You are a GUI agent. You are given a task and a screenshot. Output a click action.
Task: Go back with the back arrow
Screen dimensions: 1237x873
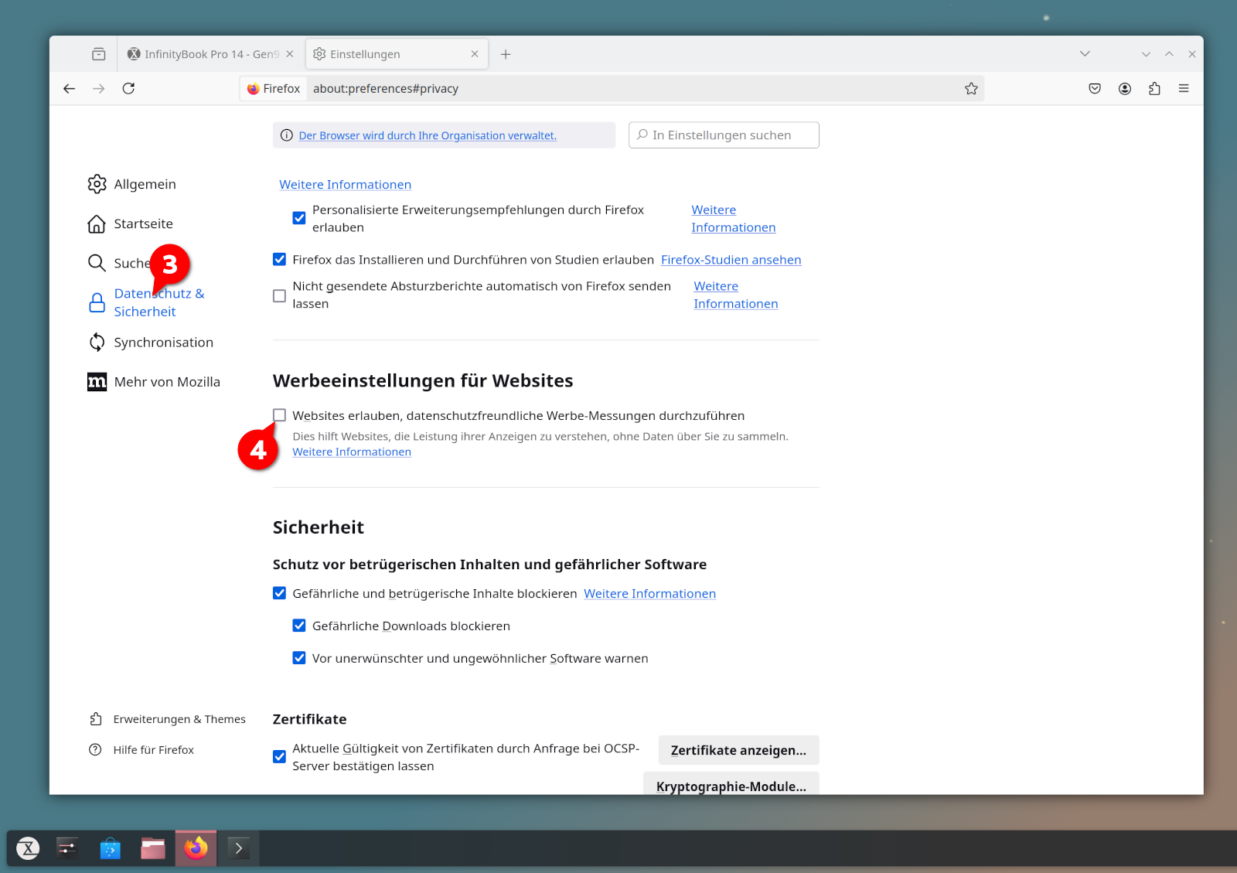[69, 88]
